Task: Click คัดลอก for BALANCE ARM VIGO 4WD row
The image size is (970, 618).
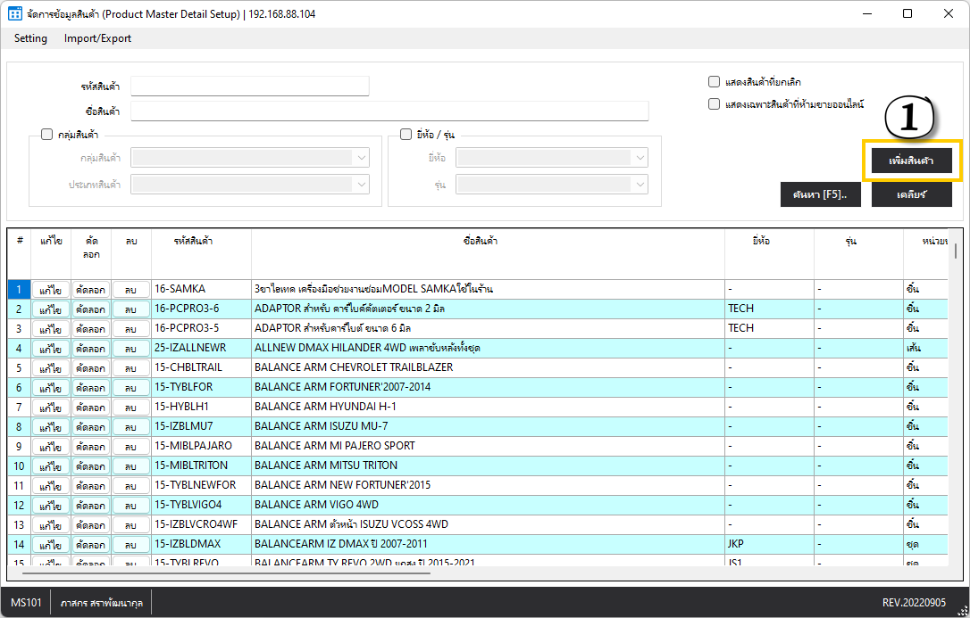Action: tap(91, 506)
